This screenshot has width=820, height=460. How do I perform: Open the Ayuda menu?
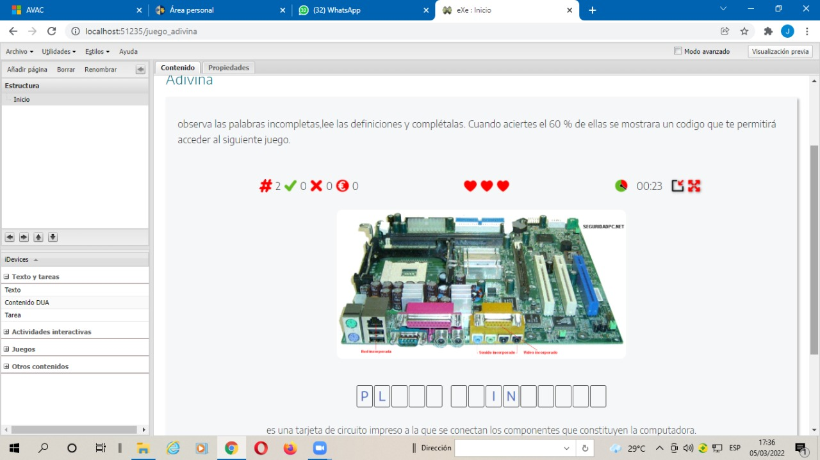128,51
